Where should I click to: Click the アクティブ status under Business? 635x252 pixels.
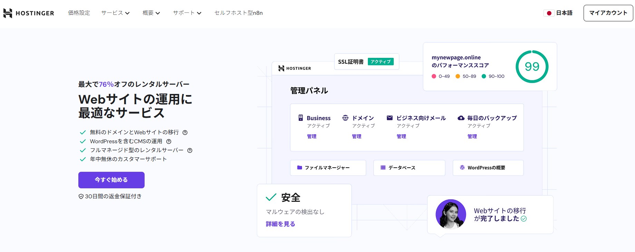pyautogui.click(x=319, y=126)
